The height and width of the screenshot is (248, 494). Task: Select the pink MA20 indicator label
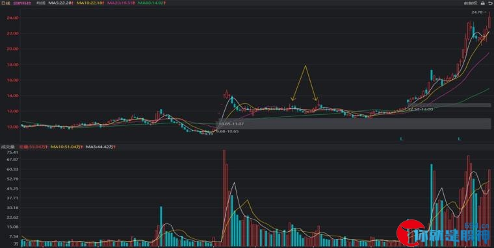[122, 3]
